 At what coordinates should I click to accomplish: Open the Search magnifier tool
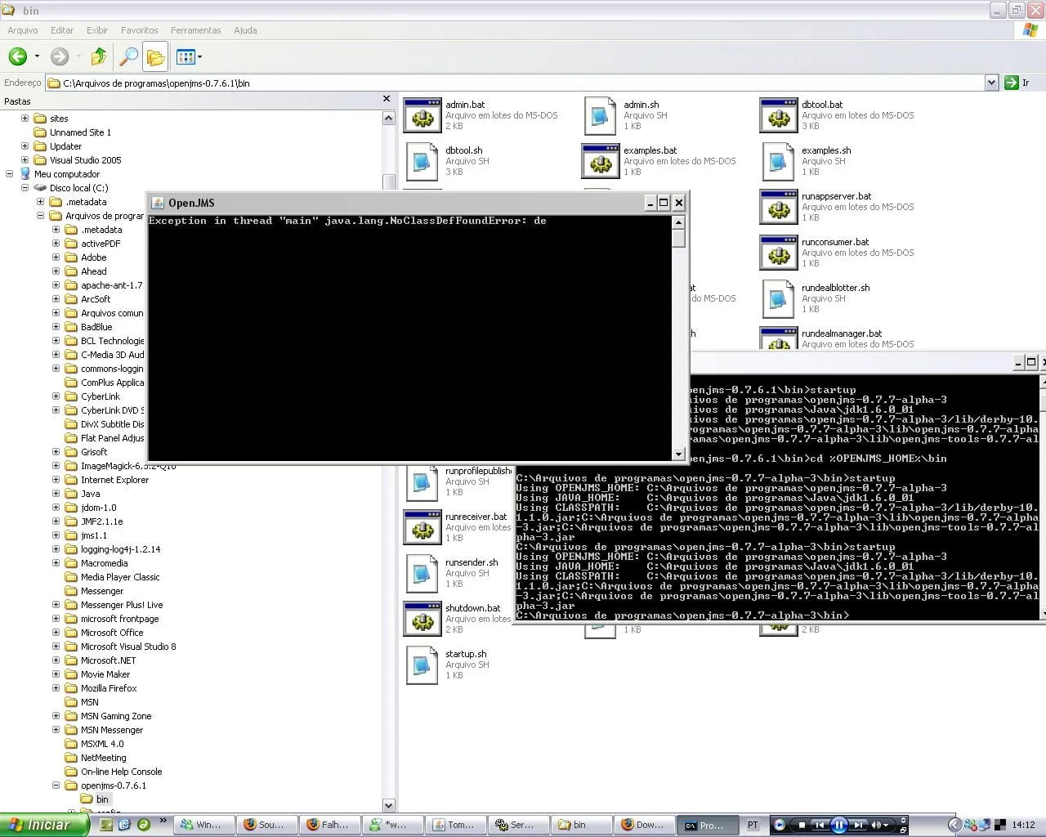click(128, 56)
